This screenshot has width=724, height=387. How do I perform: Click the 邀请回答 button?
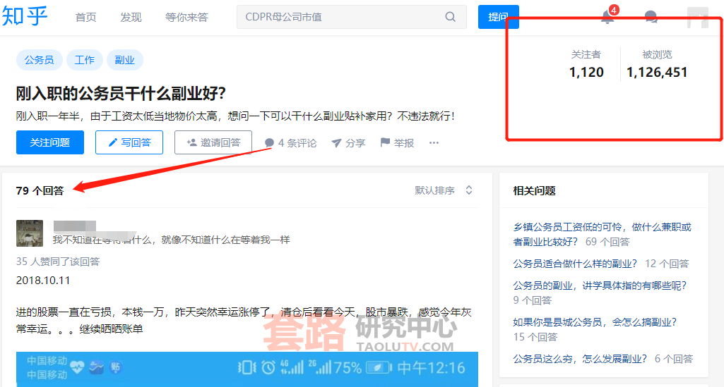click(213, 142)
